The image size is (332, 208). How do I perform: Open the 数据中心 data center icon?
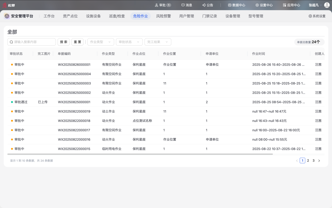click(230, 5)
